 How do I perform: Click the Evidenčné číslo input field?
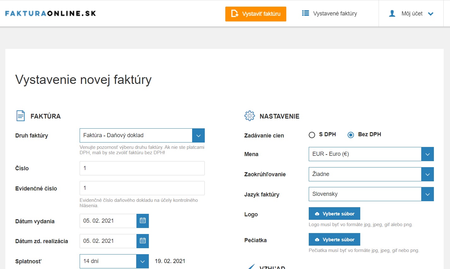point(142,188)
